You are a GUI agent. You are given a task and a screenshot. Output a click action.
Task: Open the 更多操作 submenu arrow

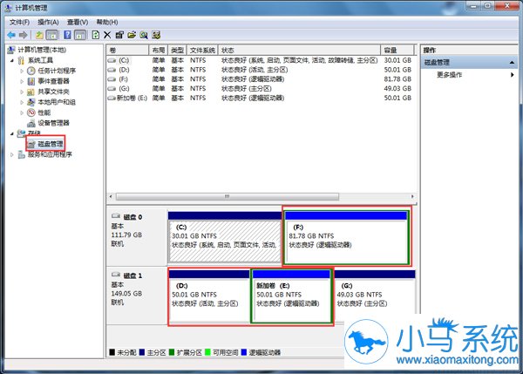click(512, 75)
